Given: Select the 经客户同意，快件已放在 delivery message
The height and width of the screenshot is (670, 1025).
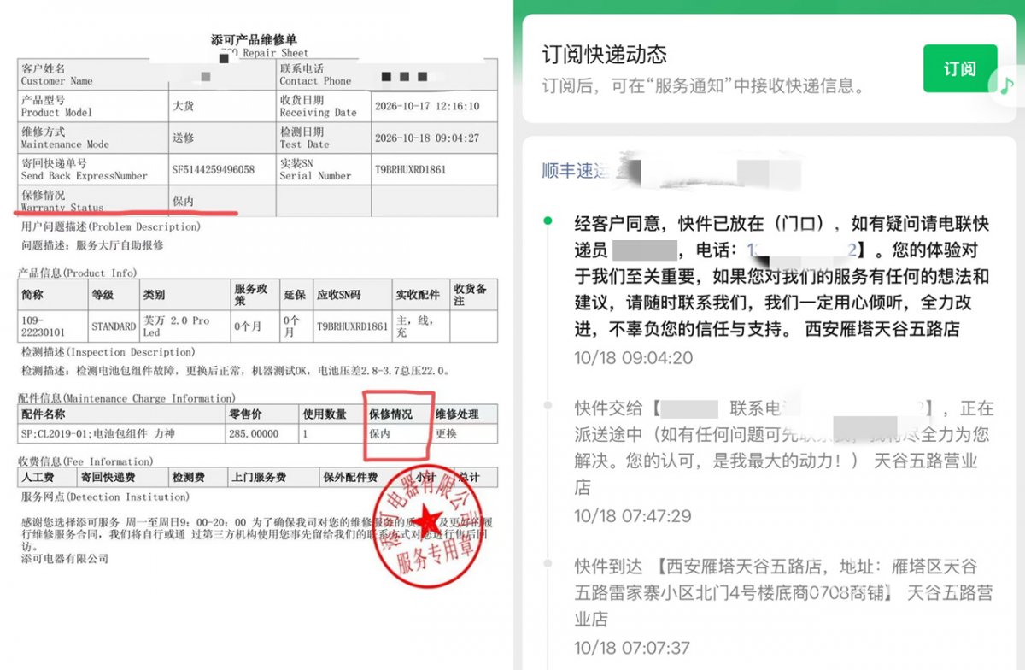Looking at the screenshot, I should 782,276.
